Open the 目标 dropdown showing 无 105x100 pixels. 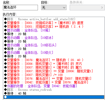[54, 7]
